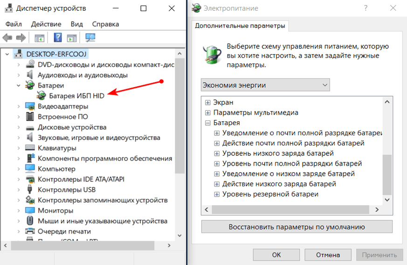Click the Дисковые устройства drive icon

(x=30, y=127)
